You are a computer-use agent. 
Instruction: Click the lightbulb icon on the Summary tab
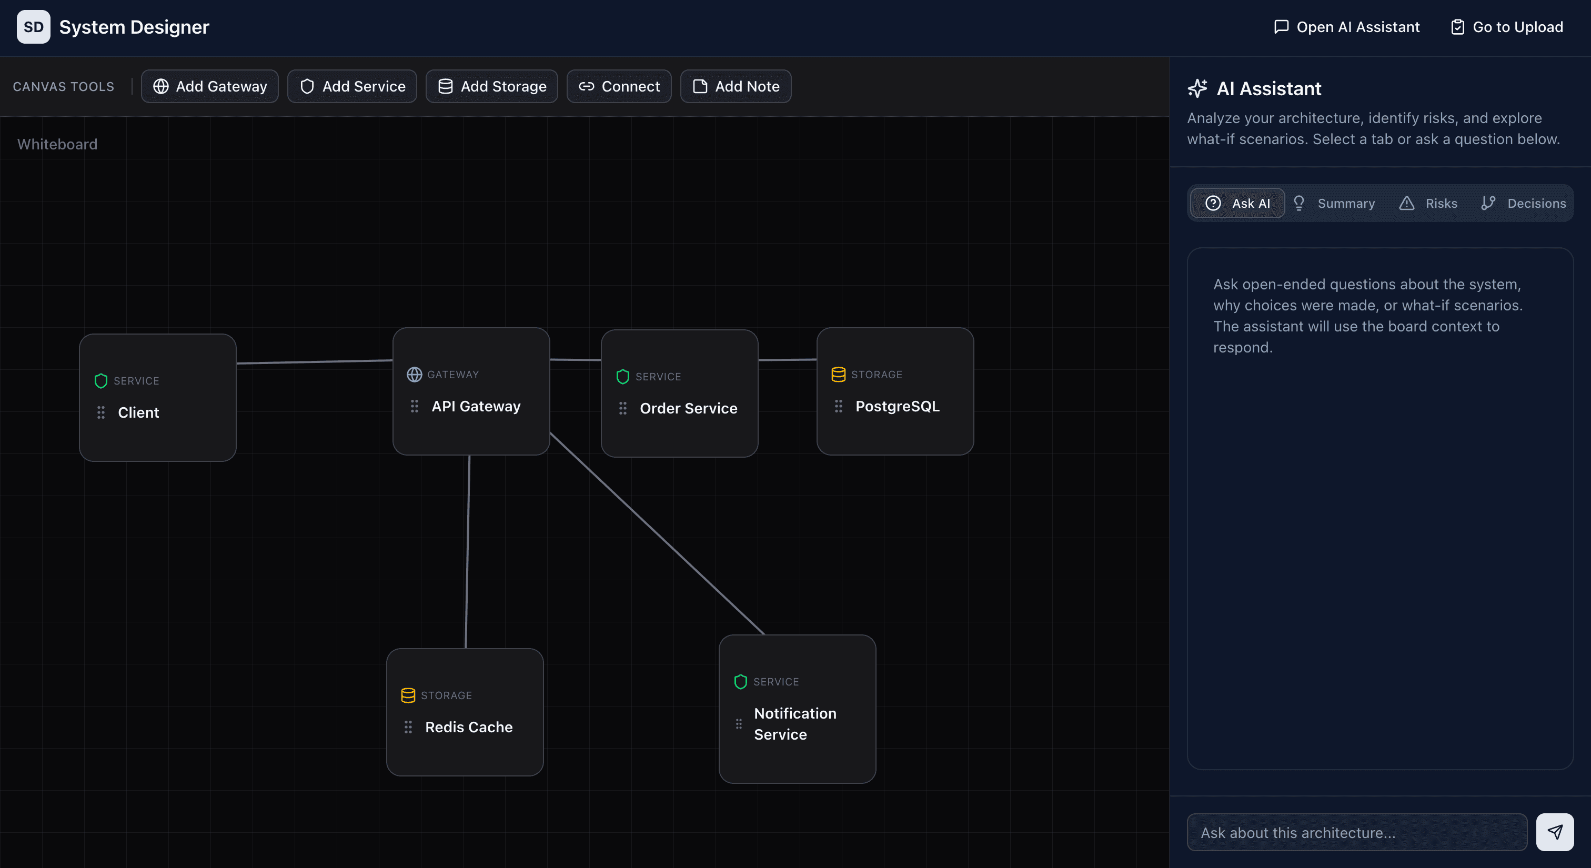click(x=1300, y=203)
